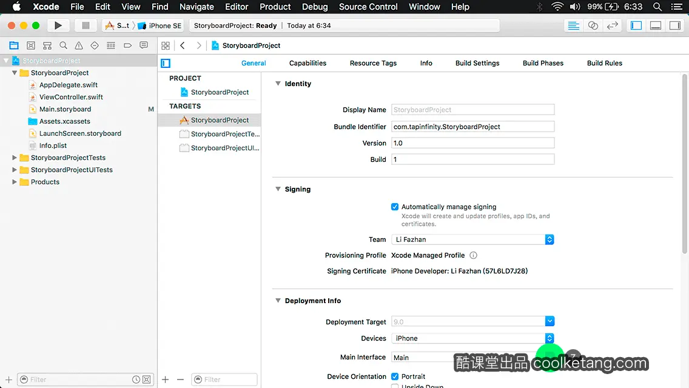This screenshot has width=689, height=388.
Task: Hide the project and targets list
Action: pyautogui.click(x=166, y=63)
